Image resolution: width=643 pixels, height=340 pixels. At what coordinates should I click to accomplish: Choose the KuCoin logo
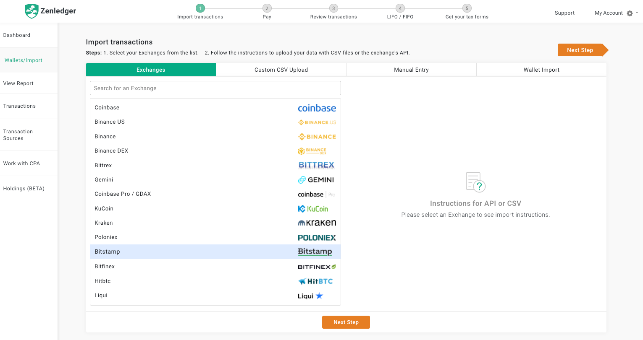coord(313,209)
